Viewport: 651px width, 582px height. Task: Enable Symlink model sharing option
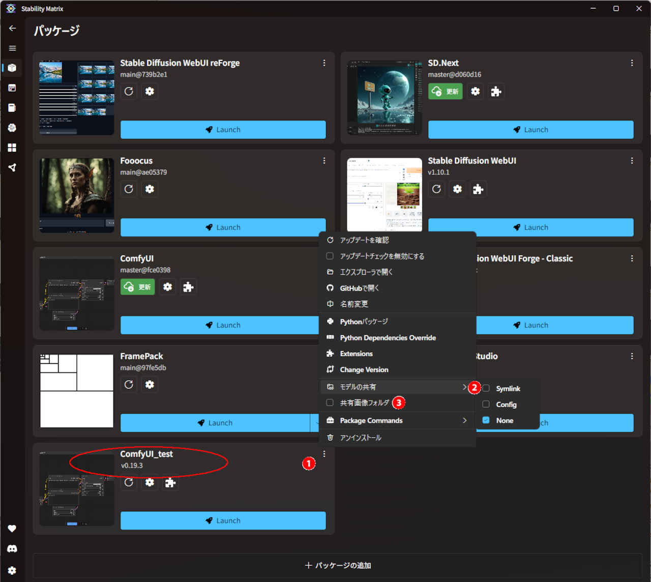point(486,388)
